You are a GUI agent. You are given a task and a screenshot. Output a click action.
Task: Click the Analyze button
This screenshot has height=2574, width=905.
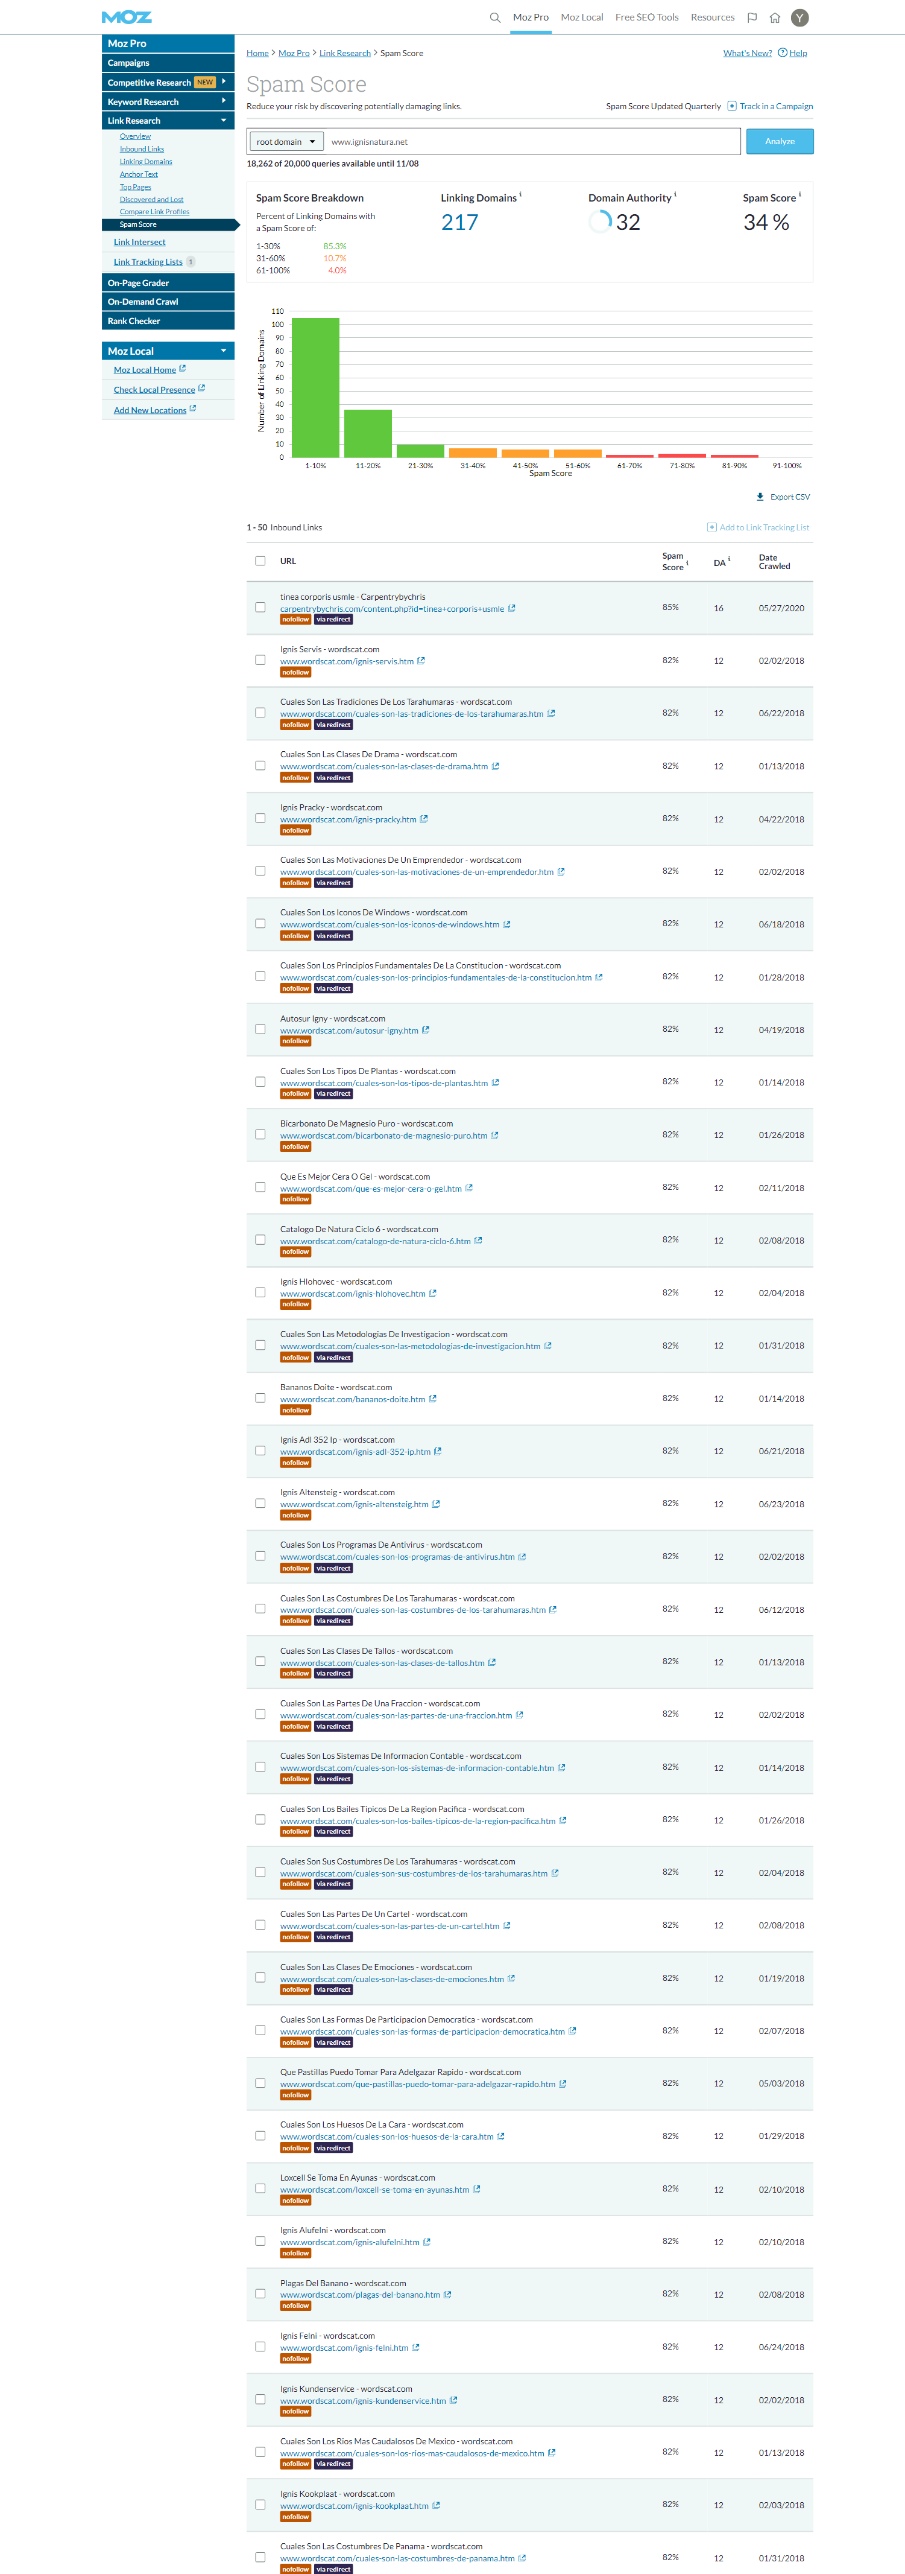pyautogui.click(x=779, y=141)
